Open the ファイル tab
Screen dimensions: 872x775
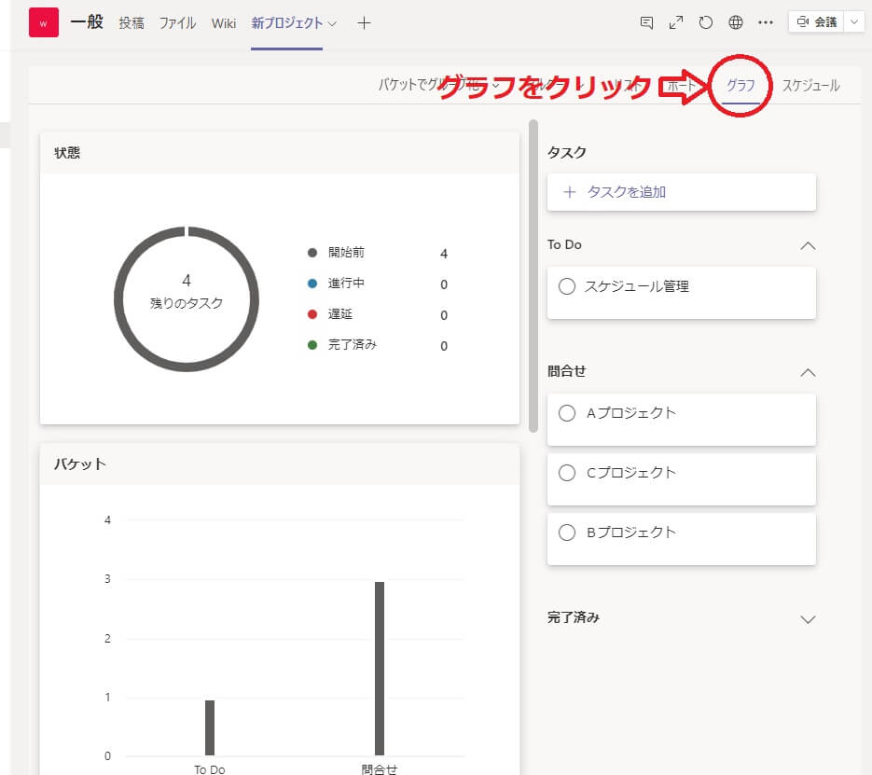click(x=177, y=23)
